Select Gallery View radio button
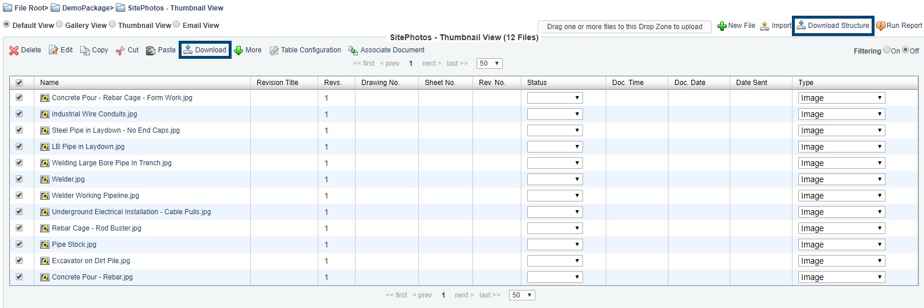The image size is (924, 308). click(x=59, y=24)
